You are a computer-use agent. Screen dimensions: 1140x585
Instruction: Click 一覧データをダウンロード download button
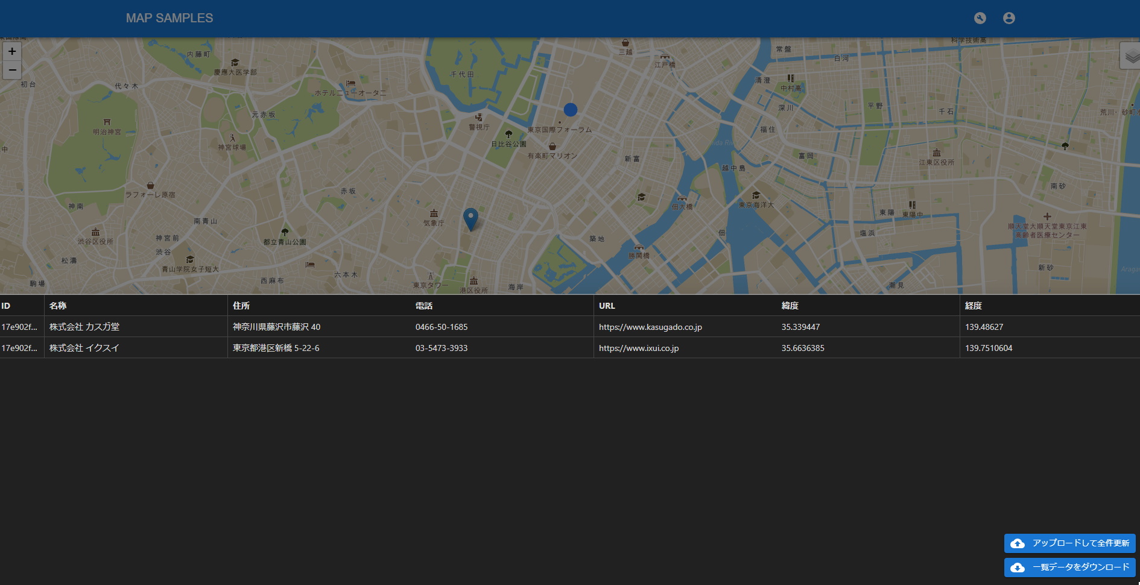coord(1069,567)
